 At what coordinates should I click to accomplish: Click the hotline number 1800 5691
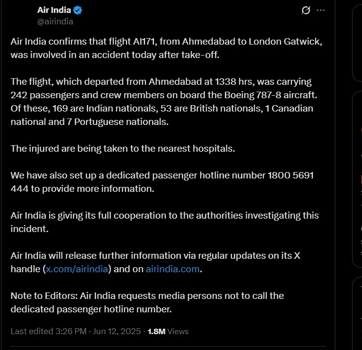click(x=290, y=175)
